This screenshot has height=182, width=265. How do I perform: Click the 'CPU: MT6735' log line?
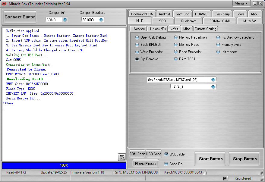click(x=33, y=74)
